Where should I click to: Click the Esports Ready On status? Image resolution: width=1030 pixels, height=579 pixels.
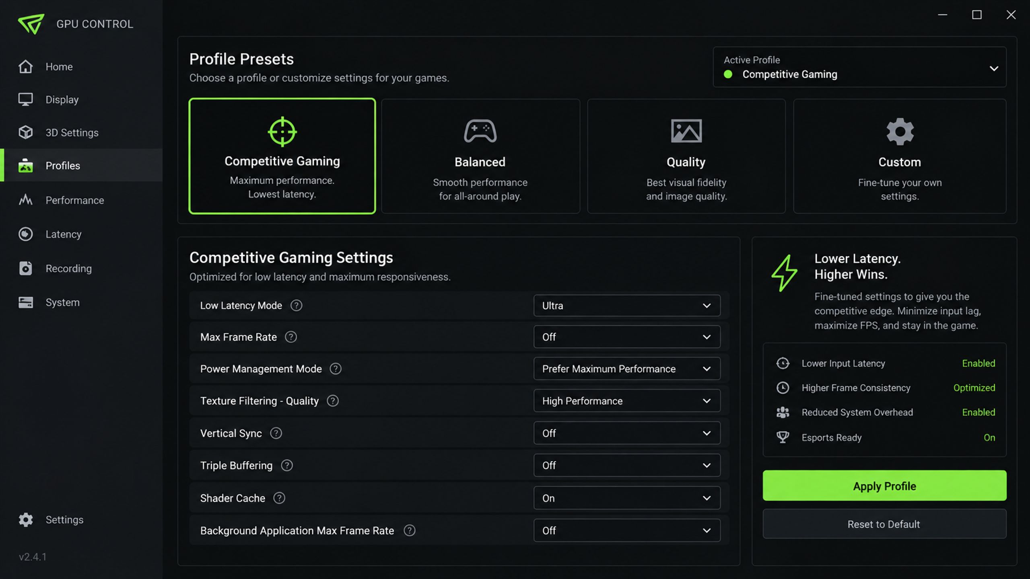[x=989, y=437]
